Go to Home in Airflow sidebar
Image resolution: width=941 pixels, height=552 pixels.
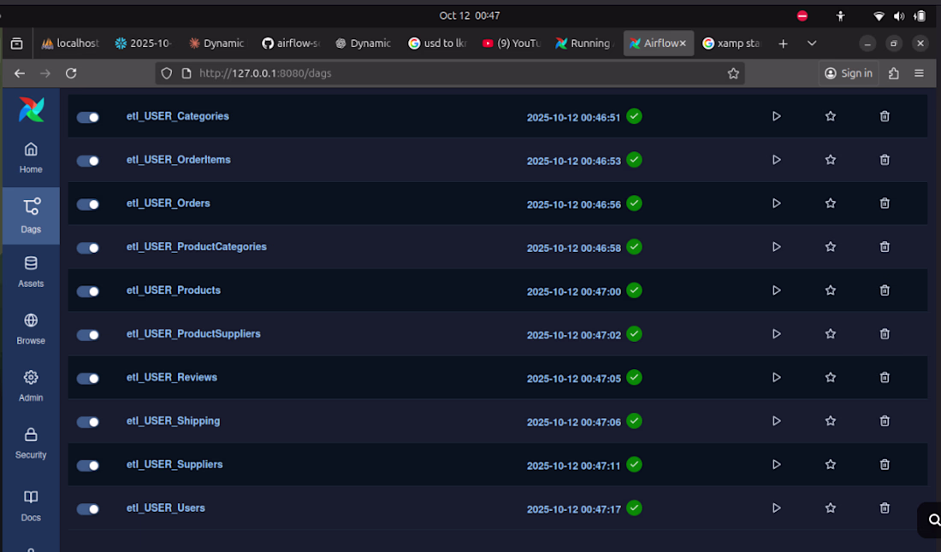pyautogui.click(x=31, y=157)
